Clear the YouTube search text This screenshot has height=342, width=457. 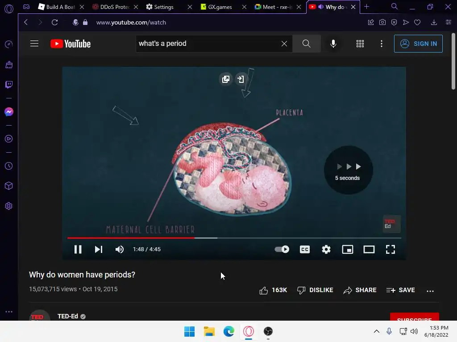[x=284, y=44]
